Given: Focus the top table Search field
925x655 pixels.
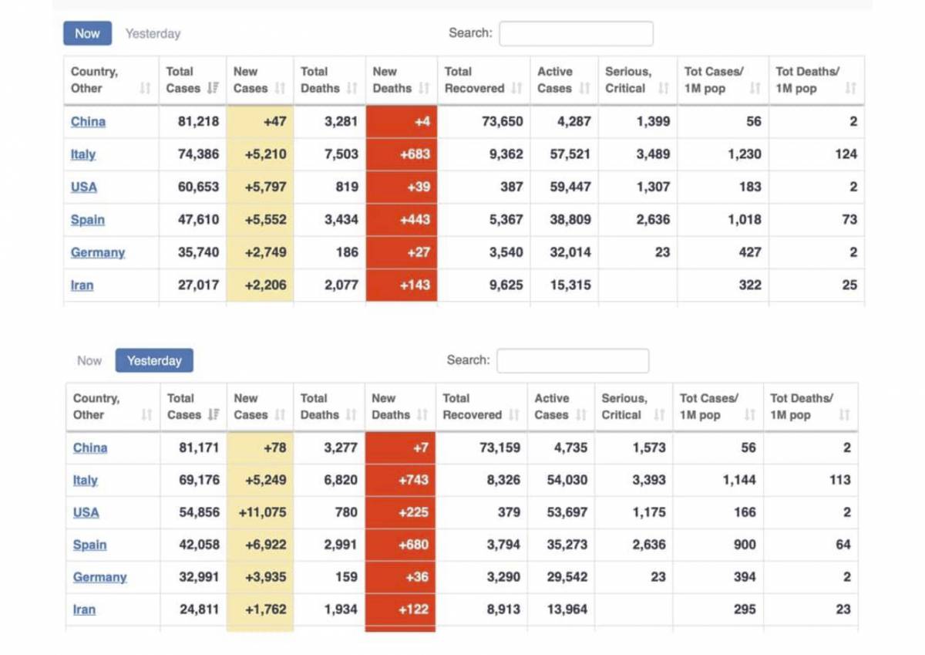Looking at the screenshot, I should pyautogui.click(x=576, y=33).
